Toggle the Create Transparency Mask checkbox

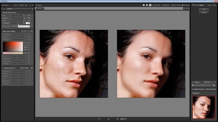(x=193, y=85)
